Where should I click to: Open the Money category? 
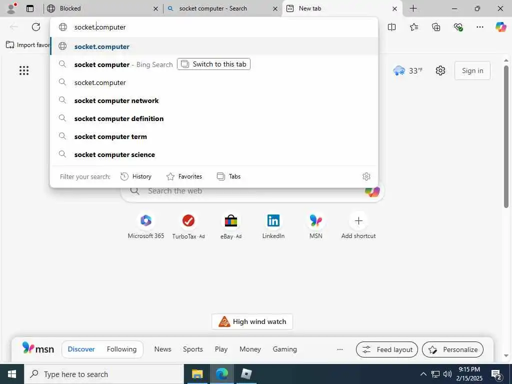250,349
